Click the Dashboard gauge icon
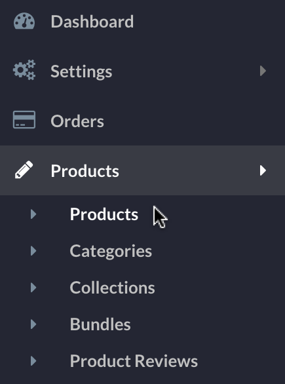This screenshot has width=285, height=384. pos(24,22)
